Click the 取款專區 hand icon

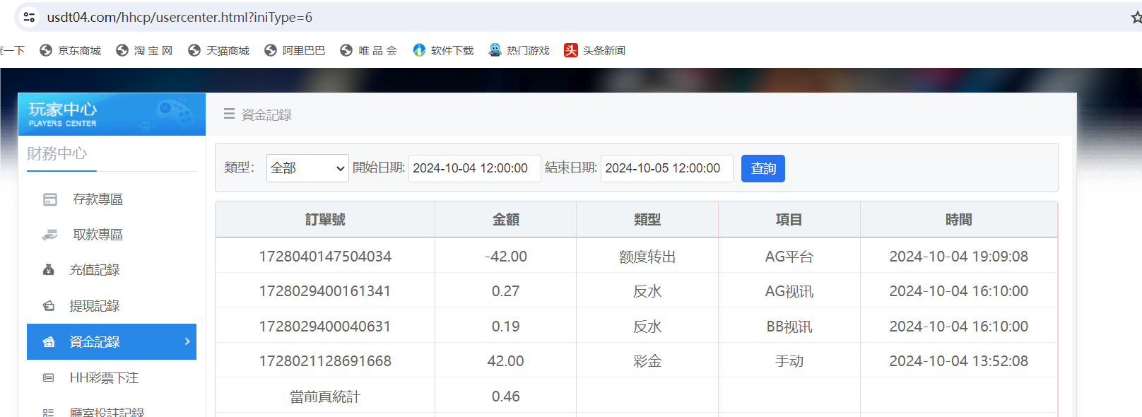click(50, 235)
